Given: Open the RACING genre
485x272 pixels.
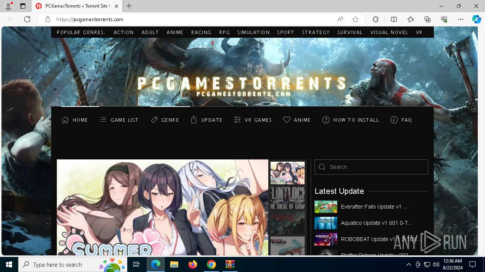Looking at the screenshot, I should pos(201,32).
